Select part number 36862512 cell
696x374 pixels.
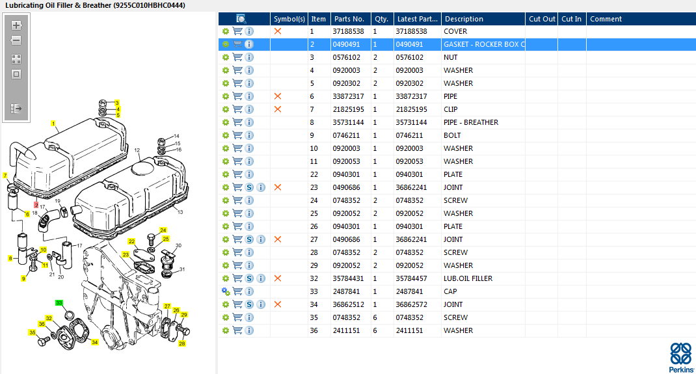(350, 304)
